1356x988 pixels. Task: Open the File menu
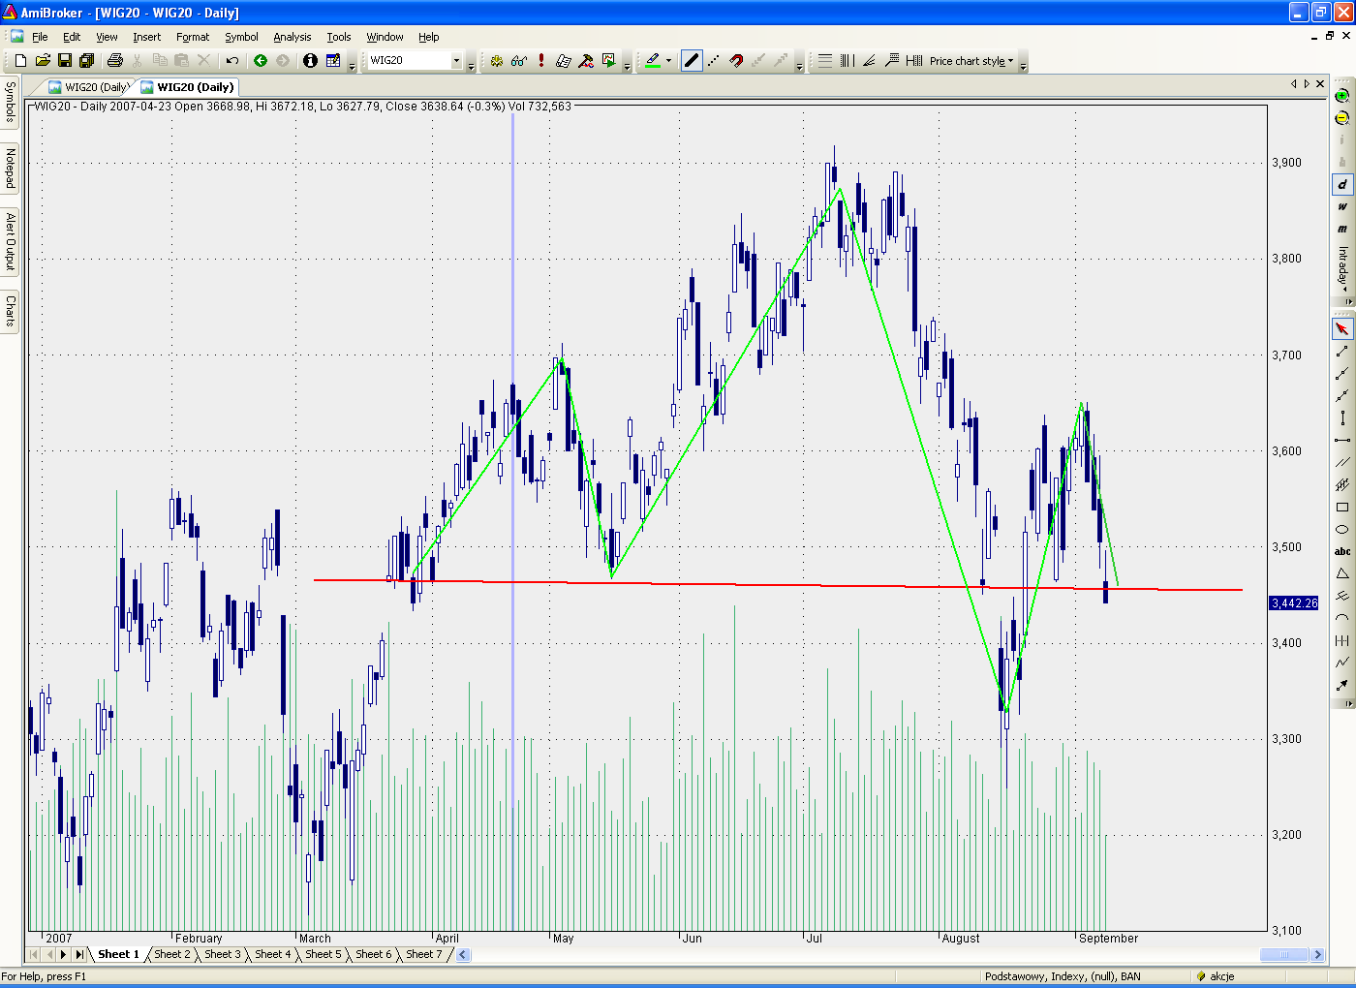(x=40, y=37)
